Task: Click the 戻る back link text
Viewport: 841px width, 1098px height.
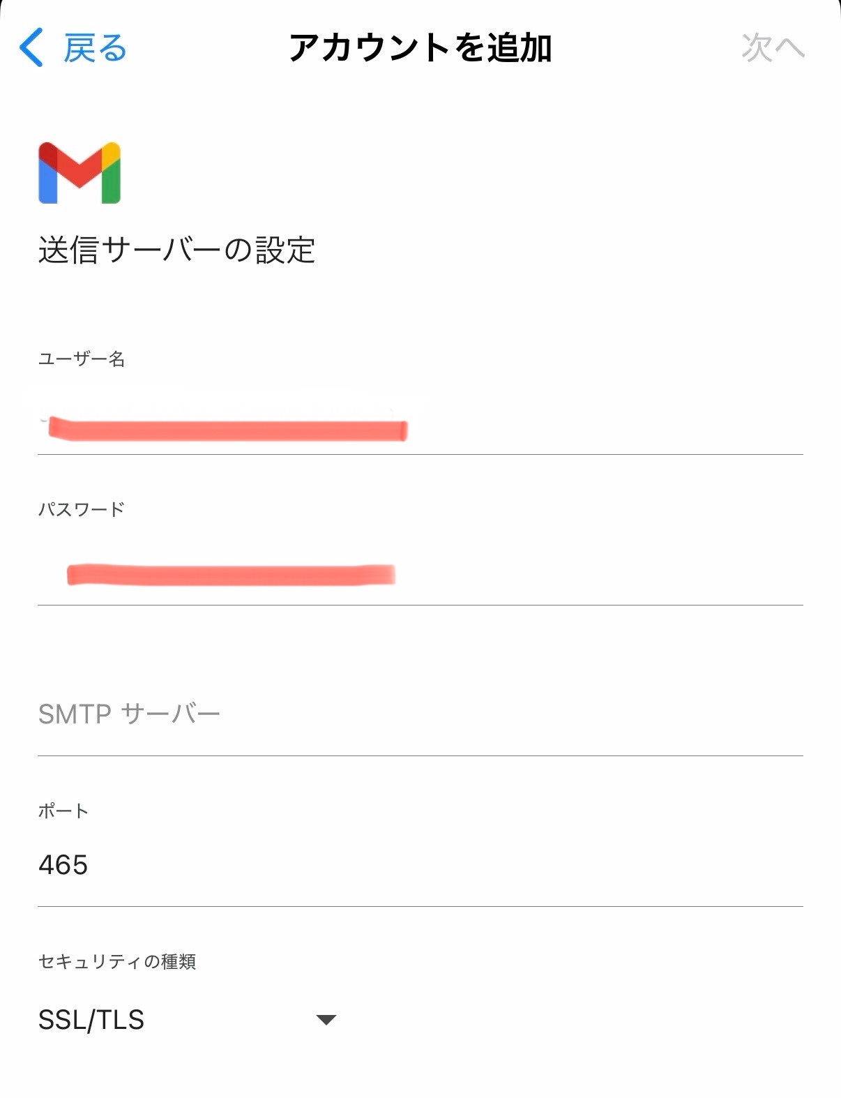Action: pos(96,47)
